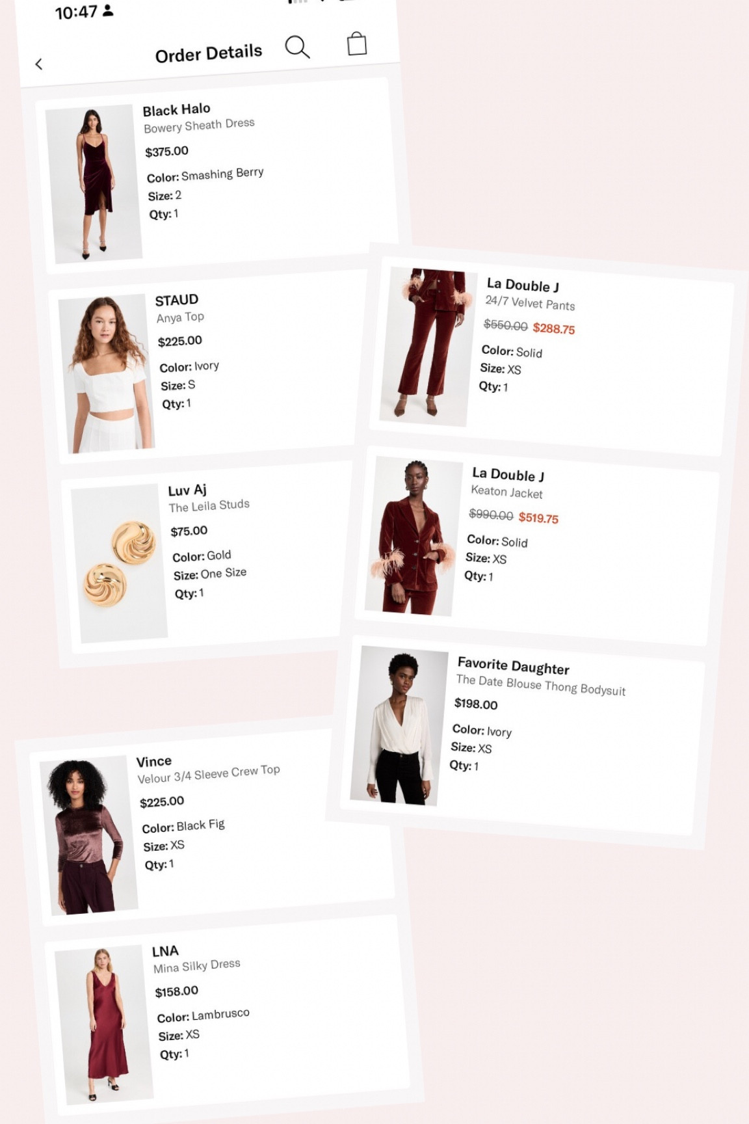749x1124 pixels.
Task: Open the shopping bag icon
Action: pyautogui.click(x=357, y=43)
